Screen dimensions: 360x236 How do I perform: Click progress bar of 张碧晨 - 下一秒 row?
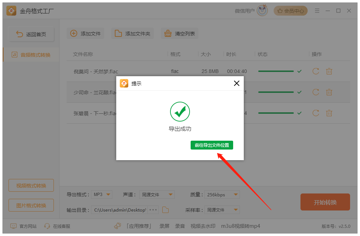click(x=276, y=113)
